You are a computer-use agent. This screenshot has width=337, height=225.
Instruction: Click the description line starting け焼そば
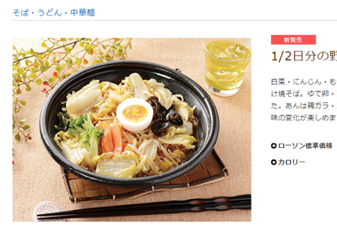[x=304, y=94]
